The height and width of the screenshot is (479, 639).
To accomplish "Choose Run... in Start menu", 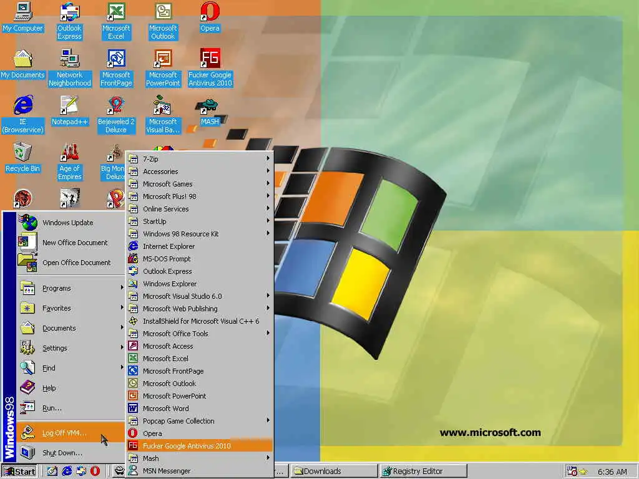I will coord(71,408).
